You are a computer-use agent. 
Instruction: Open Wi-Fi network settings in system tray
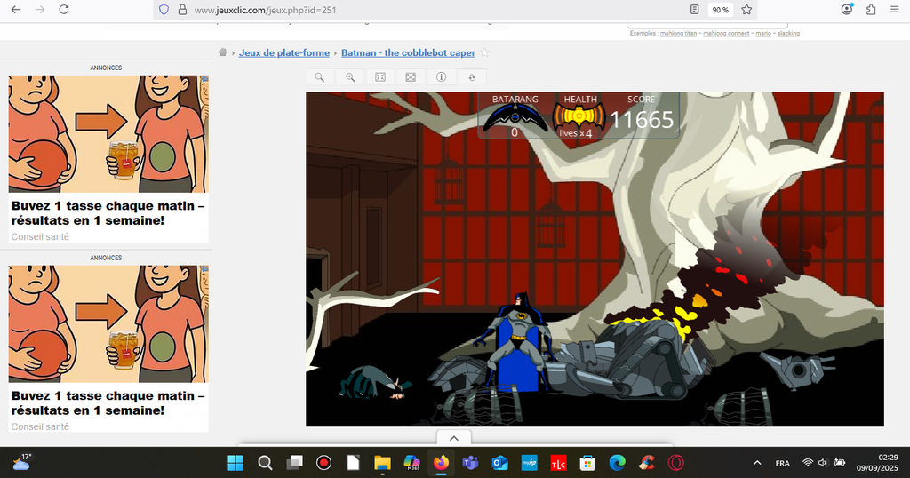[x=807, y=463]
